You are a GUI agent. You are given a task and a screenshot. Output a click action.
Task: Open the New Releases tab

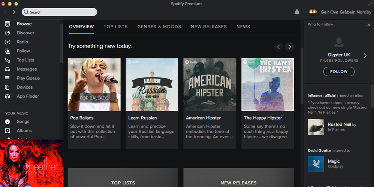click(209, 27)
